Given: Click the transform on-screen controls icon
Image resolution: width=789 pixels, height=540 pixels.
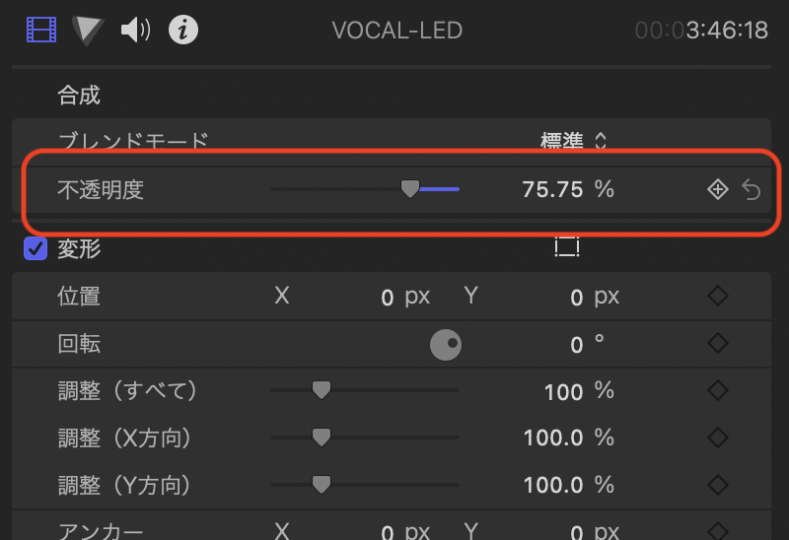Looking at the screenshot, I should pyautogui.click(x=566, y=246).
